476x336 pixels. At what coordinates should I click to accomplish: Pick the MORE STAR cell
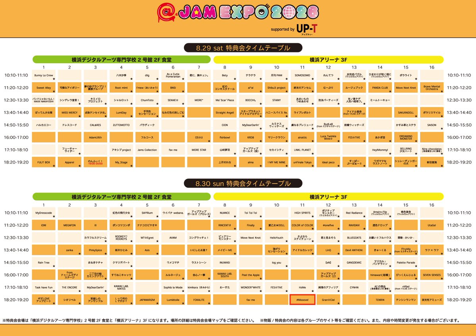point(199,150)
